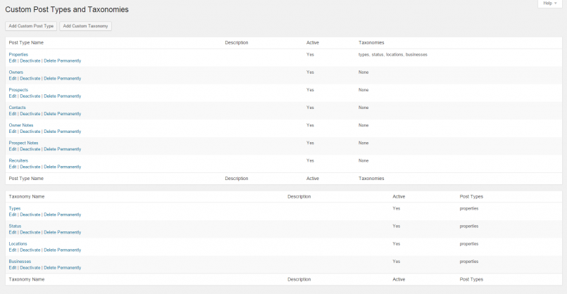Deactivate the Contacts post type

point(30,114)
